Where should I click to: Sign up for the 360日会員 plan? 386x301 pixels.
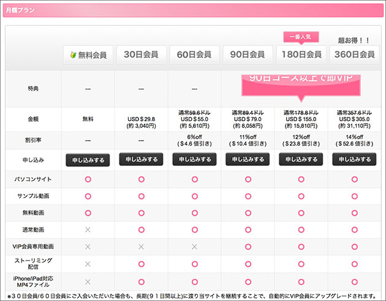point(354,160)
